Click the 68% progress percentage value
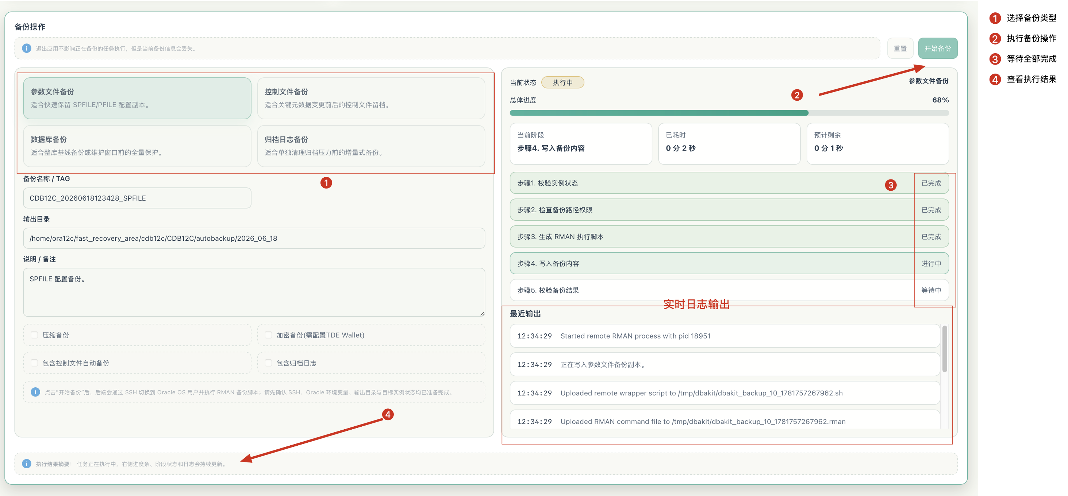Image resolution: width=1068 pixels, height=496 pixels. click(940, 100)
